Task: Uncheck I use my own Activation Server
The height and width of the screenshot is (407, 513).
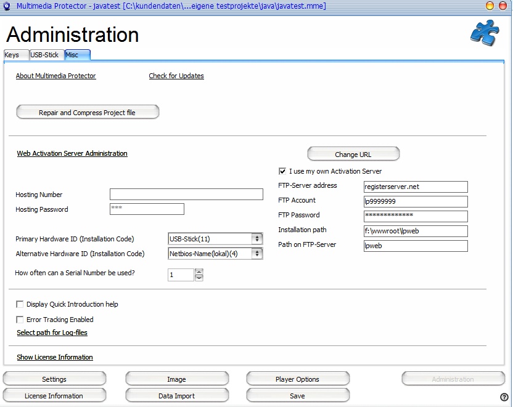Action: click(x=283, y=171)
